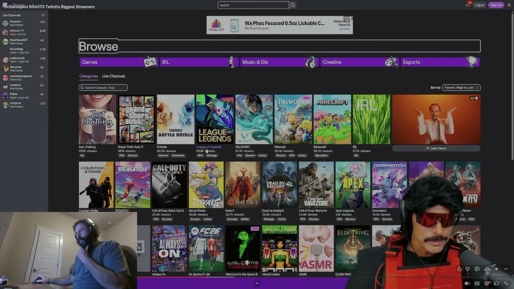Switch to the Categories tab
514x289 pixels.
[x=88, y=76]
